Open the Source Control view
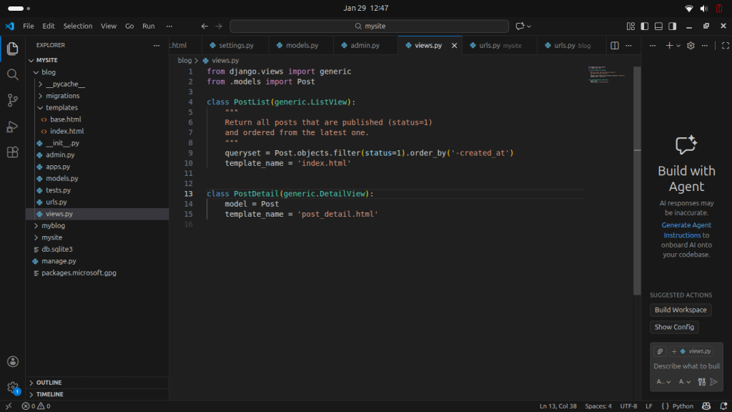Image resolution: width=732 pixels, height=412 pixels. pos(12,100)
